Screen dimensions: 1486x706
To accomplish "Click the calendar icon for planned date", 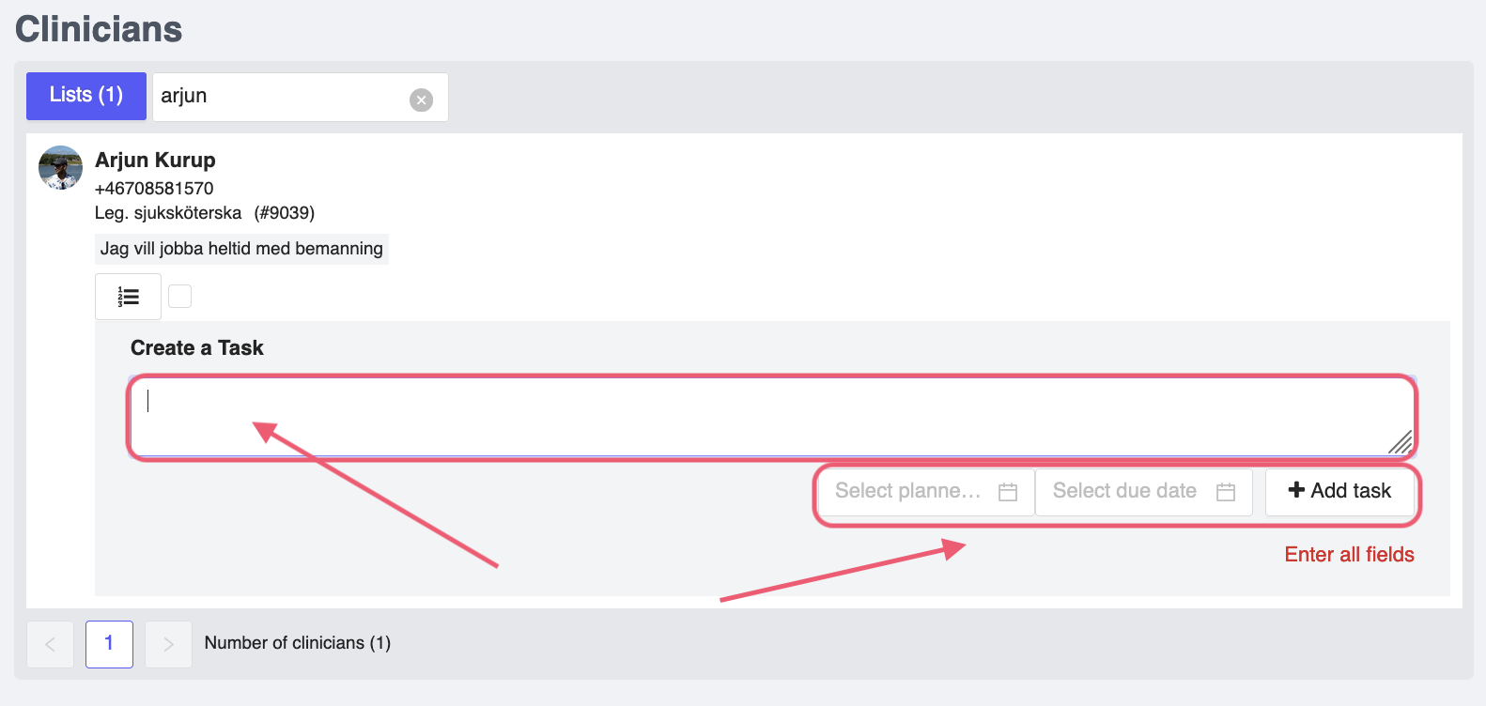I will tap(1009, 490).
